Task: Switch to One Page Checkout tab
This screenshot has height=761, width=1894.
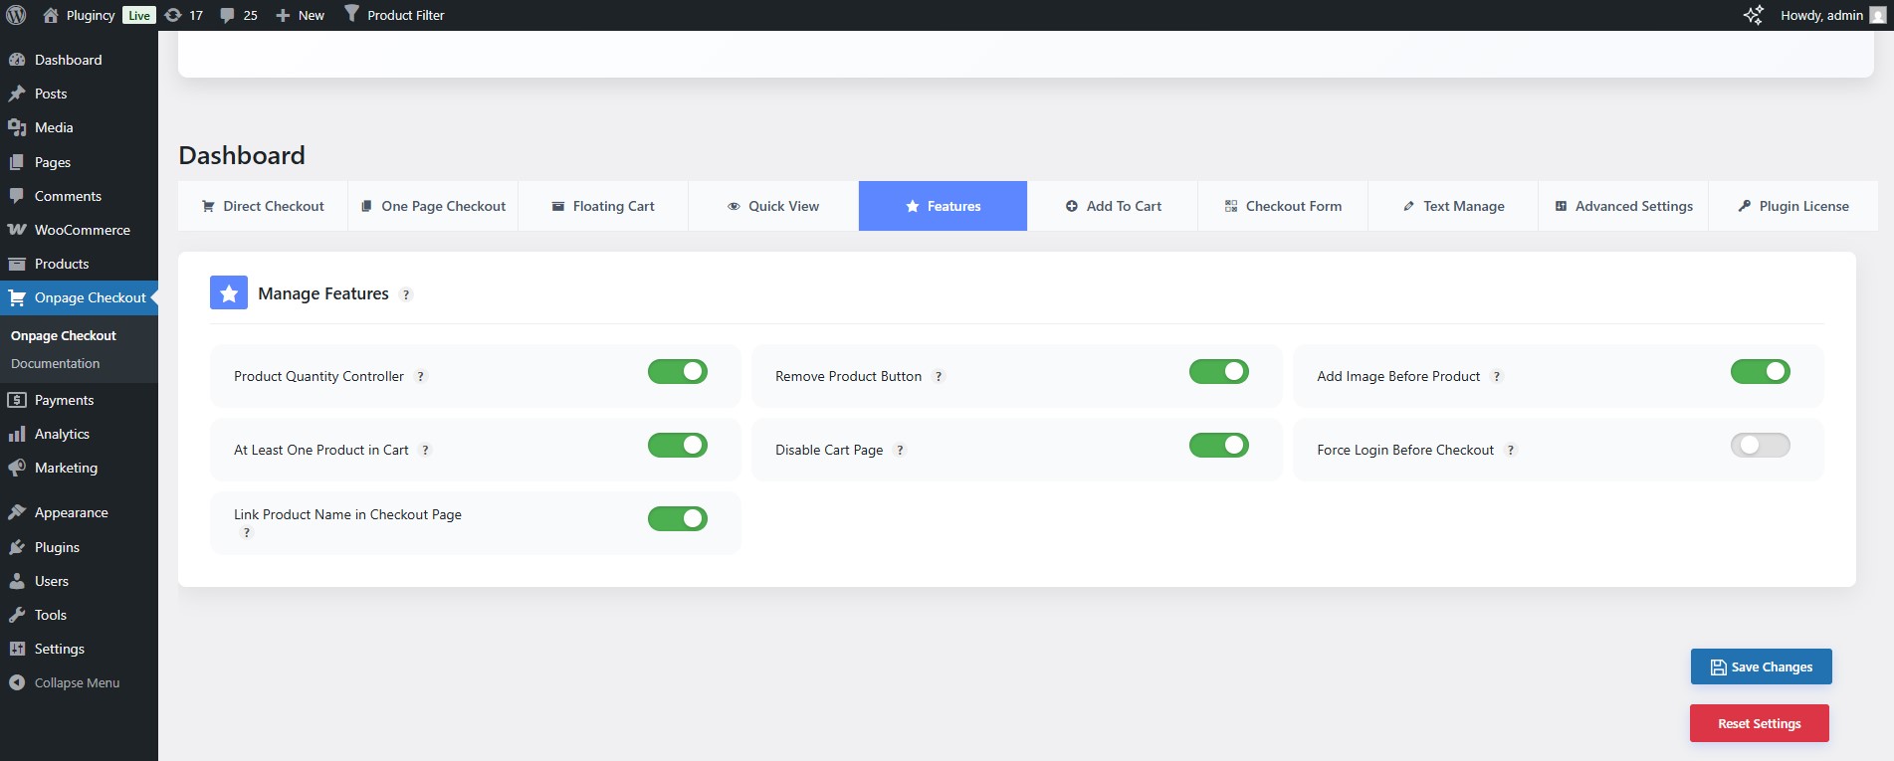Action: pyautogui.click(x=433, y=206)
